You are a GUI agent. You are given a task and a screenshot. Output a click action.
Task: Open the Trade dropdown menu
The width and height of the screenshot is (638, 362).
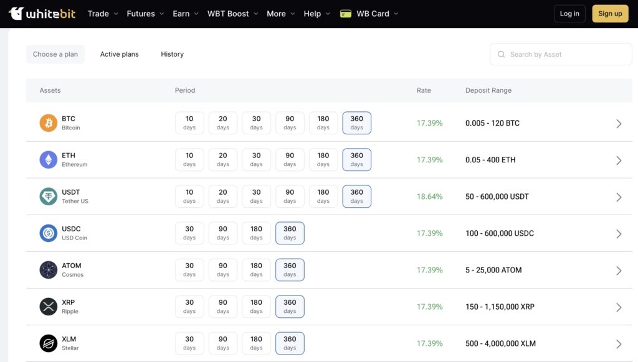[x=103, y=14]
